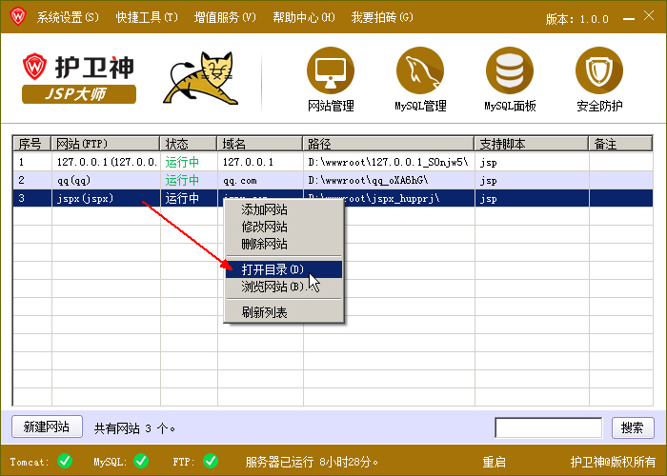Viewport: 667px width, 476px height.
Task: Open the 安全防护 shield icon
Action: point(599,70)
